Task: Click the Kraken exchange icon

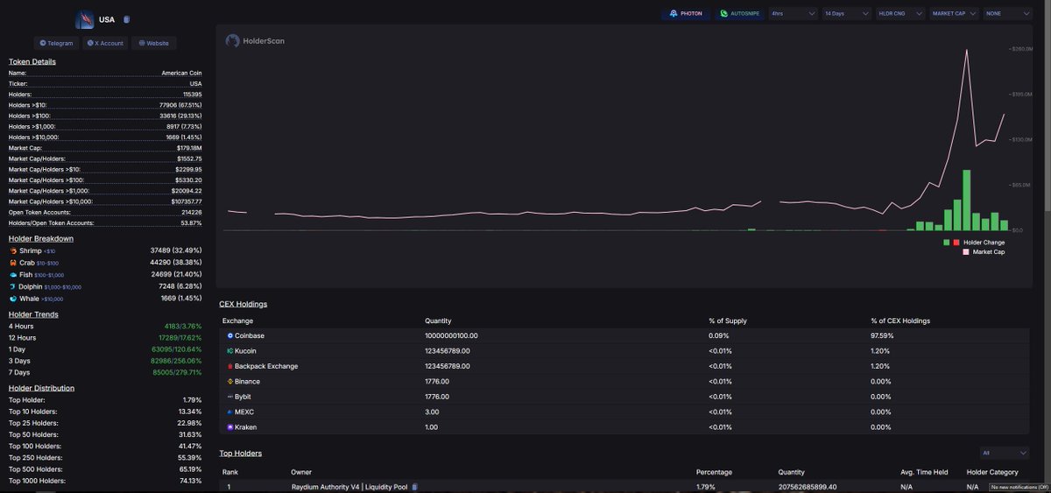Action: (230, 427)
